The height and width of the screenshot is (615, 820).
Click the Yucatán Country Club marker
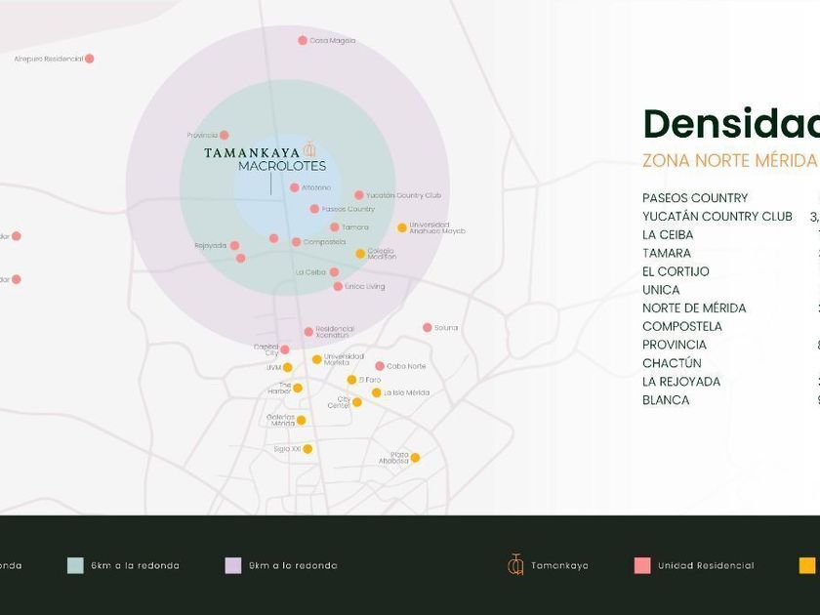pos(359,195)
